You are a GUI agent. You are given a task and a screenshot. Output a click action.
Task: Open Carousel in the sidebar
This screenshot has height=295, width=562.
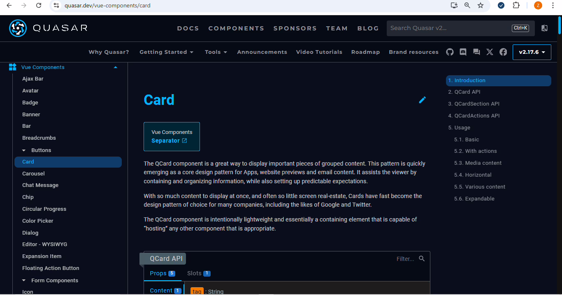point(33,173)
